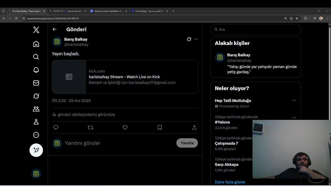Screen dimensions: 331x186
Task: Close the Matvey Kislyak tab
Action: coord(126,11)
